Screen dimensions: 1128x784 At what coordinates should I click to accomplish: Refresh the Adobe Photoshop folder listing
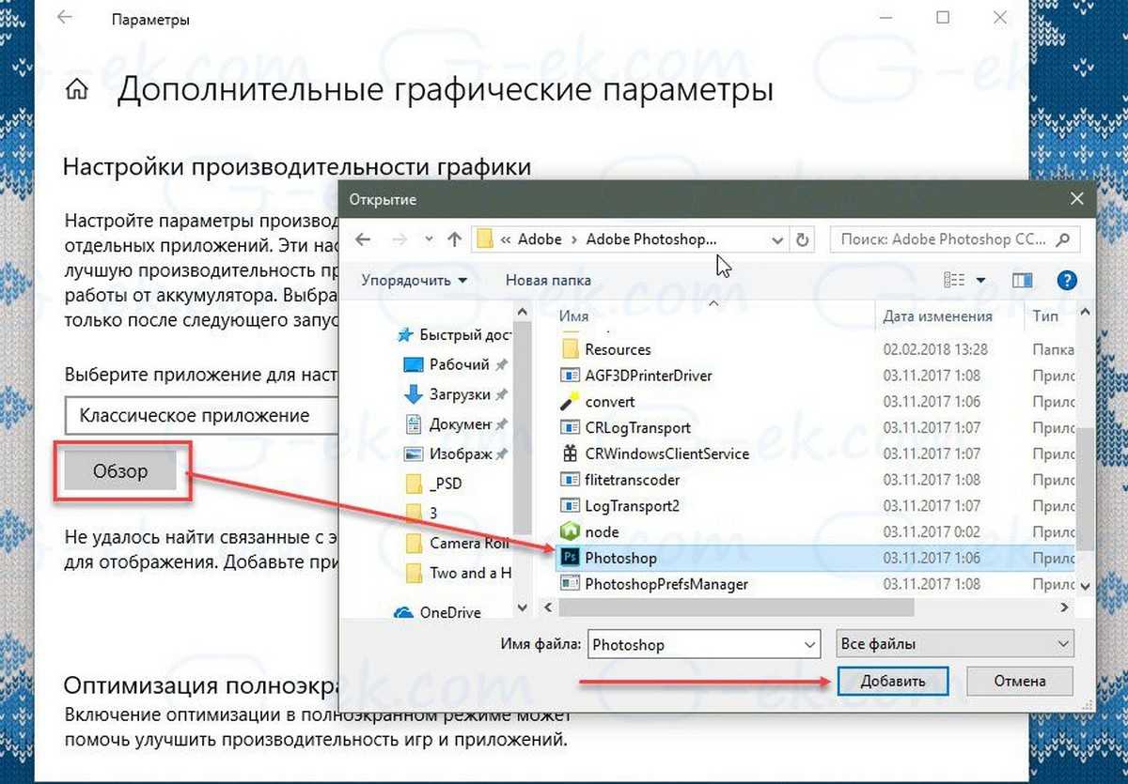coord(802,239)
